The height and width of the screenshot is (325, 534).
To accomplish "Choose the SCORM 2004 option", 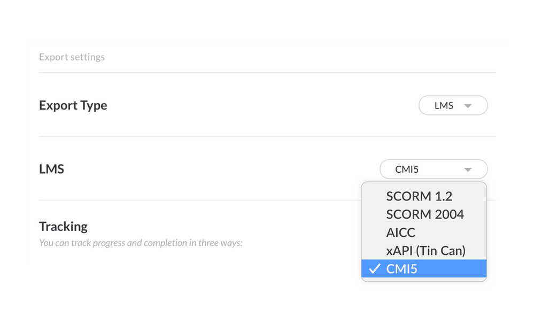I will pos(425,214).
